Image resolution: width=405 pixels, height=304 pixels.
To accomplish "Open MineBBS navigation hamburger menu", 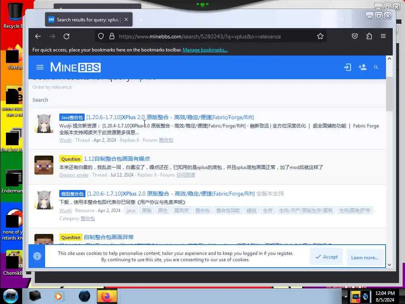I will point(40,67).
